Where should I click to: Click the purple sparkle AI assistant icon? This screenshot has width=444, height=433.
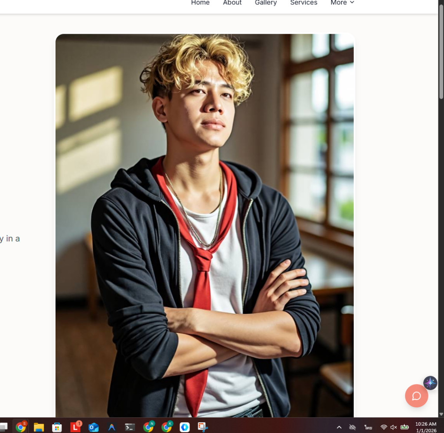tap(430, 383)
